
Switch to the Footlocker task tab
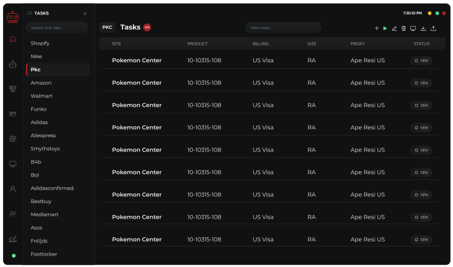43,254
